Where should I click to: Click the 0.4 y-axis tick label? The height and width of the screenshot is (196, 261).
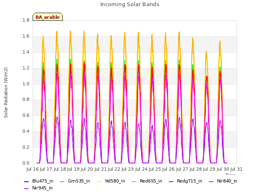[x=26, y=131]
